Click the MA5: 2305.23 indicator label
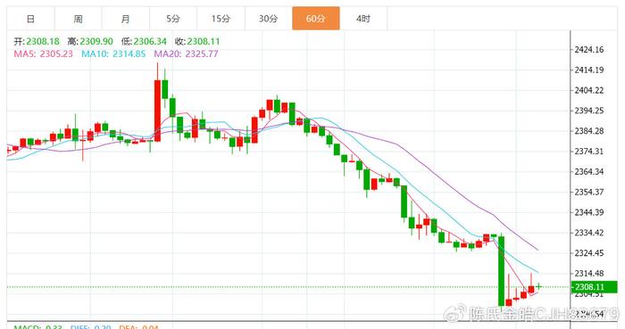Image resolution: width=625 pixels, height=329 pixels. [44, 53]
